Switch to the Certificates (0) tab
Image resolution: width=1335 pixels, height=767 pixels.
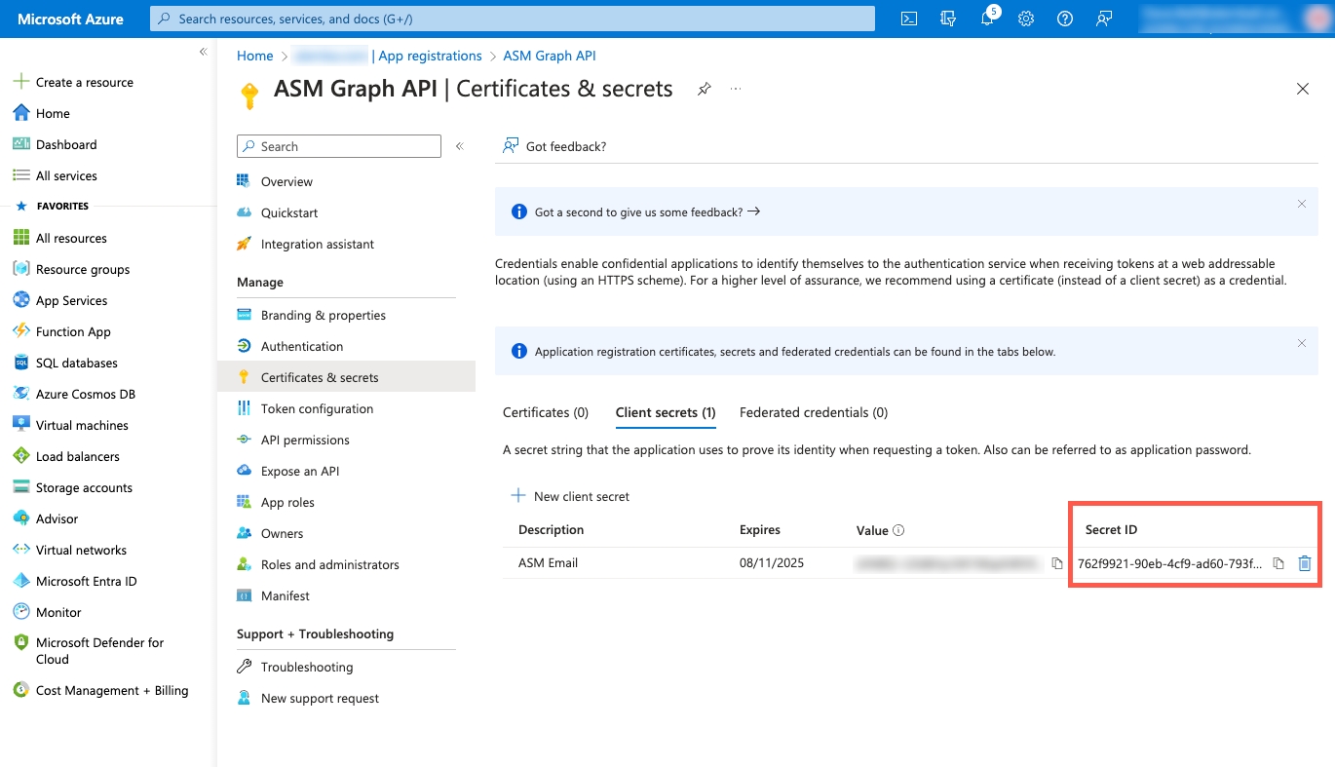click(546, 412)
